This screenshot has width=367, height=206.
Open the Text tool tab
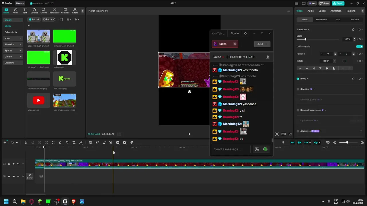(25, 11)
